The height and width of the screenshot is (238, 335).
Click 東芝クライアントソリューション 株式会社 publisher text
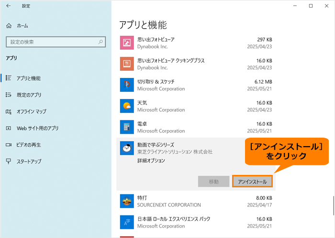pos(175,152)
